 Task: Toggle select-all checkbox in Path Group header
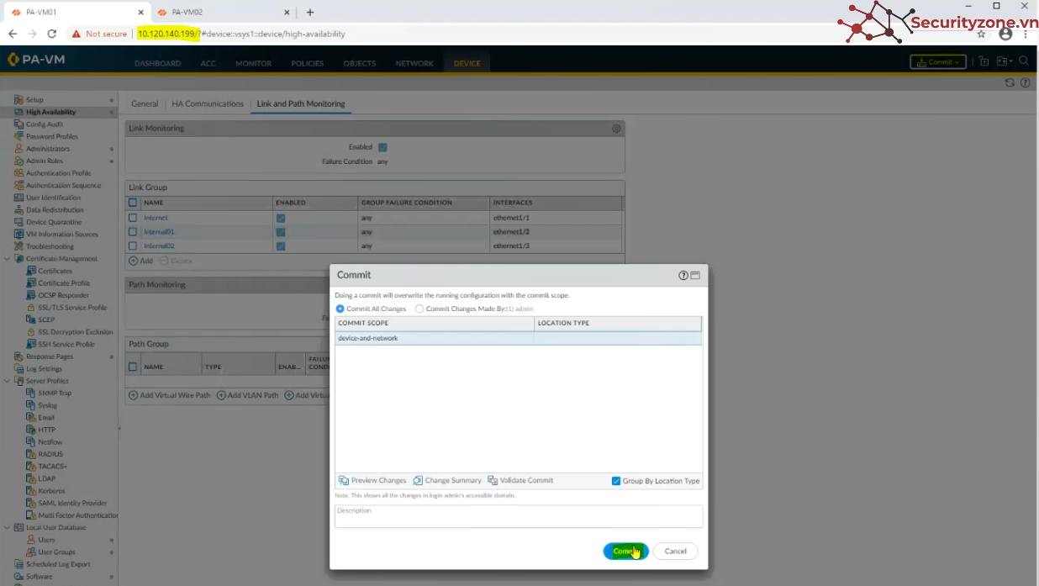coord(133,367)
